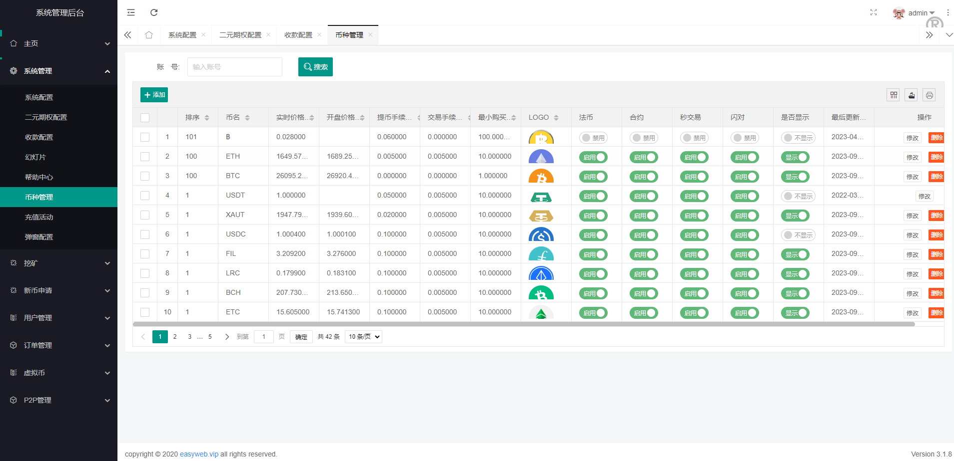
Task: Enter fullscreen mode with the expand icon
Action: click(873, 12)
